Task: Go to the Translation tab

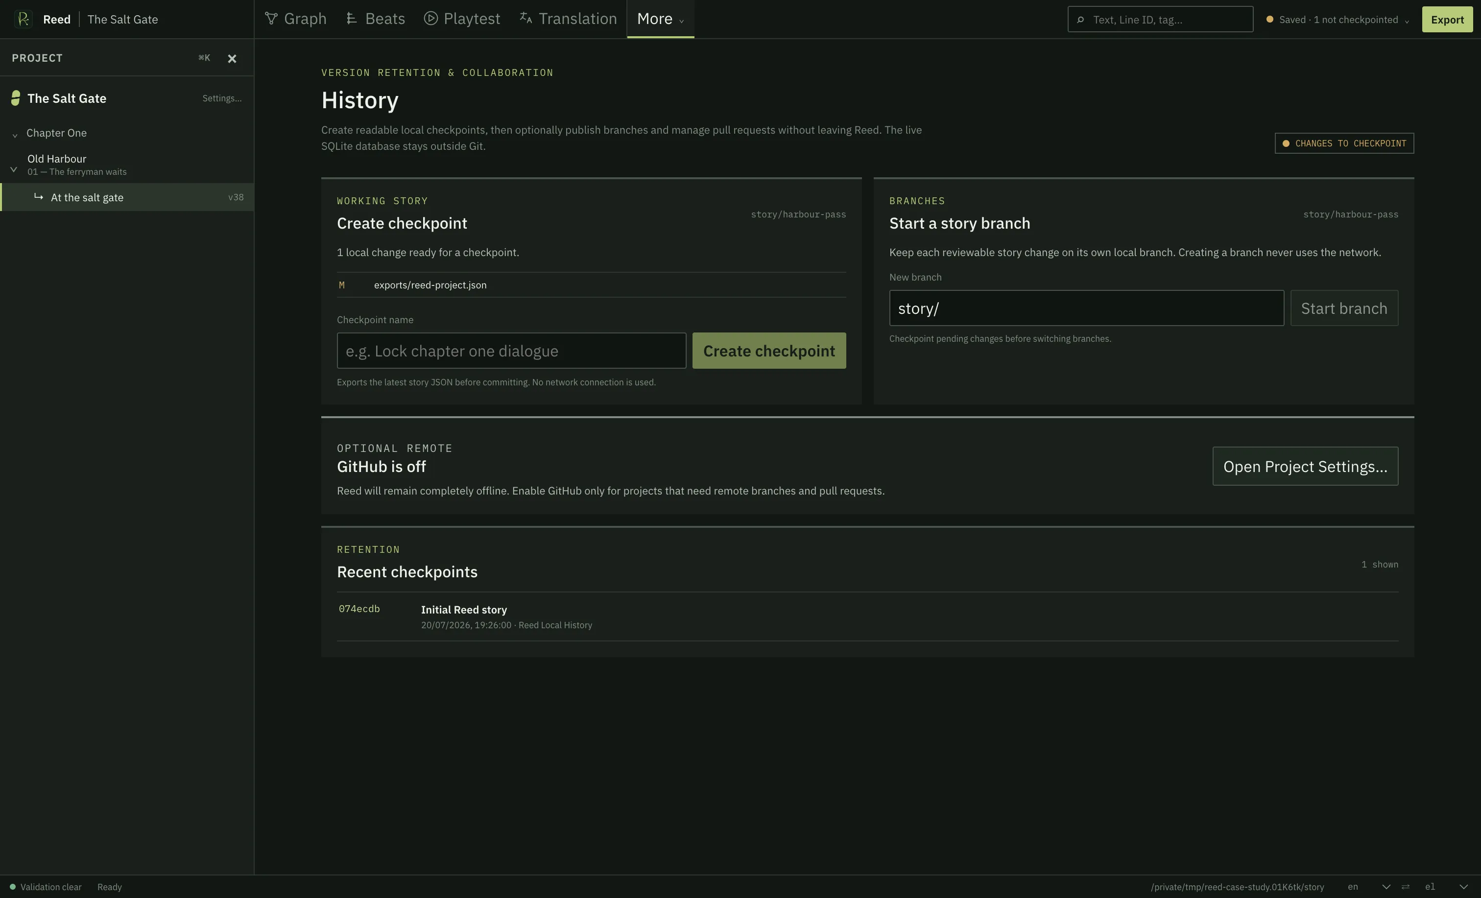Action: (568, 19)
